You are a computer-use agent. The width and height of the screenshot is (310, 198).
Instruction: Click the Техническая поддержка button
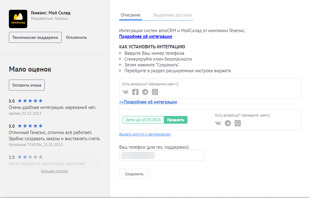[x=35, y=37]
